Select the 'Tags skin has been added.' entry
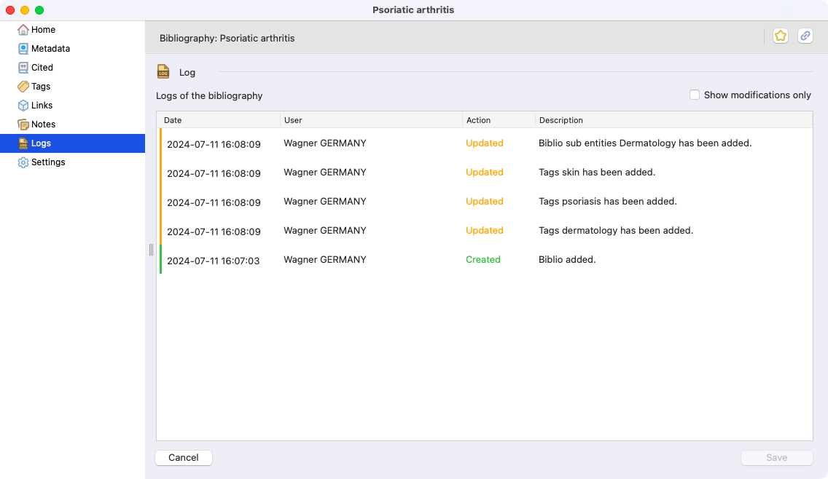Viewport: 828px width, 479px height. pos(486,173)
